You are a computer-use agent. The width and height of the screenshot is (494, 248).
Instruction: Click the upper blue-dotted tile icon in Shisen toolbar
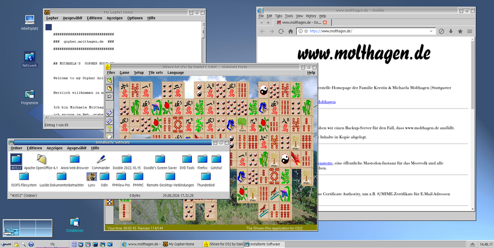tap(109, 112)
